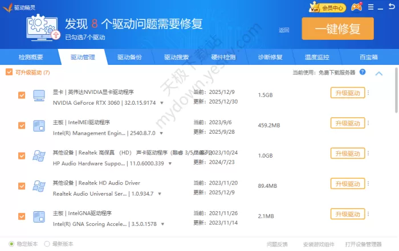The height and width of the screenshot is (251, 399).
Task: Uncheck the Realtek 高保真 声卡驱动 checkbox
Action: [x=22, y=156]
